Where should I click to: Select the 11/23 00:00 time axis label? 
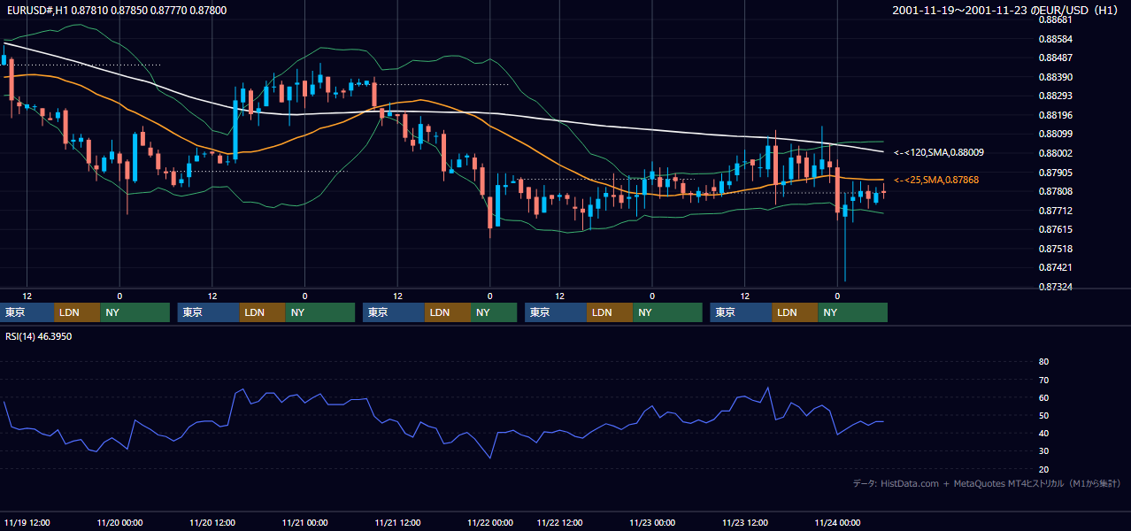pos(652,522)
